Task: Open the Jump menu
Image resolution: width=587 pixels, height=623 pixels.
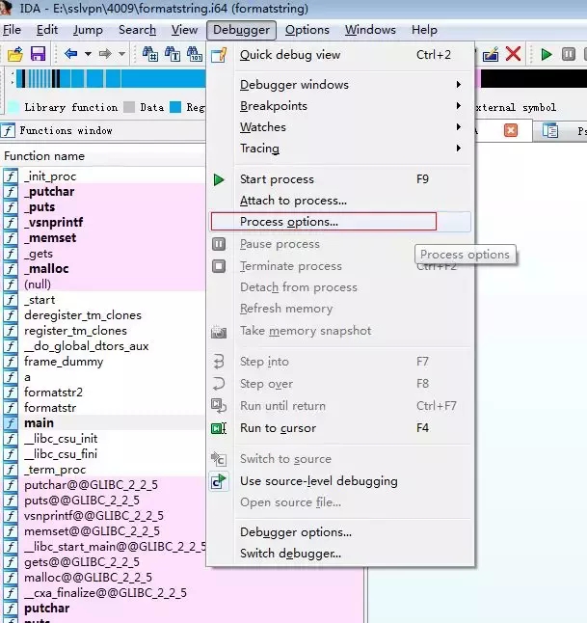Action: coord(88,30)
